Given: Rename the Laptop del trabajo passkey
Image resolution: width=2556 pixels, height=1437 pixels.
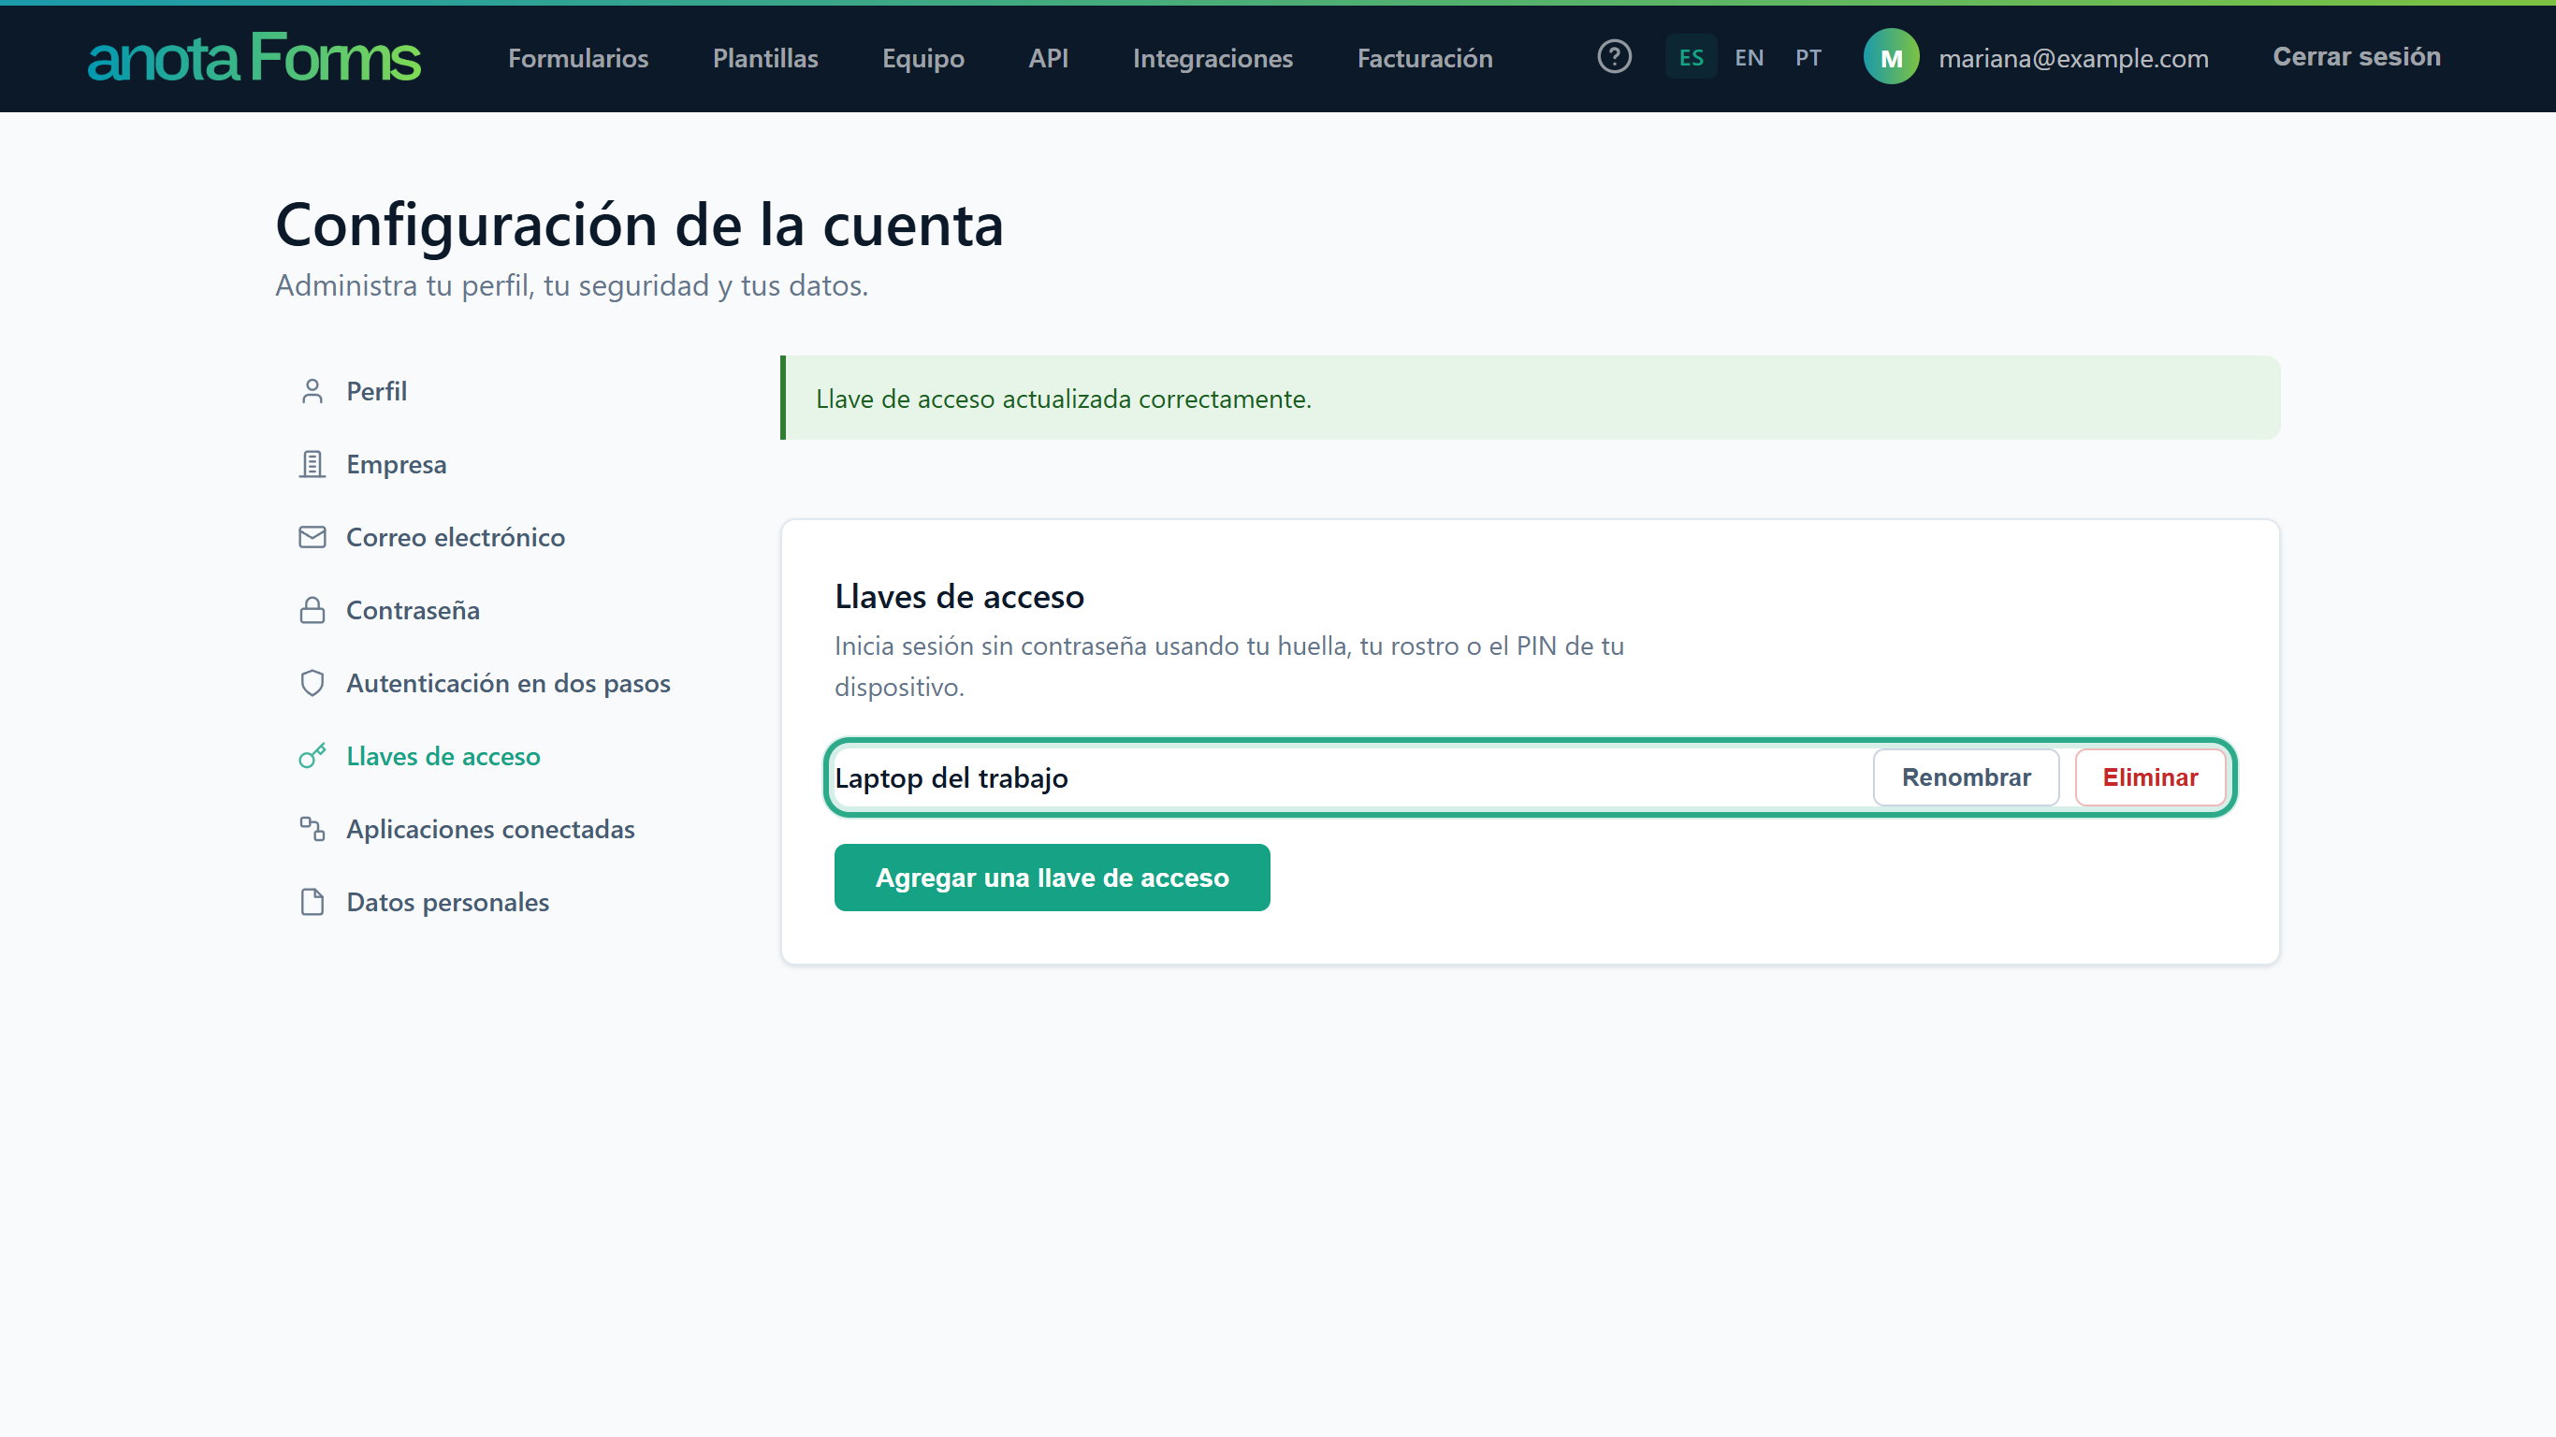Looking at the screenshot, I should [1966, 777].
